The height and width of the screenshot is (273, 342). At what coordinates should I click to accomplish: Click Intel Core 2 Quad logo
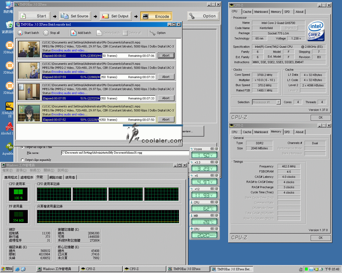(316, 31)
